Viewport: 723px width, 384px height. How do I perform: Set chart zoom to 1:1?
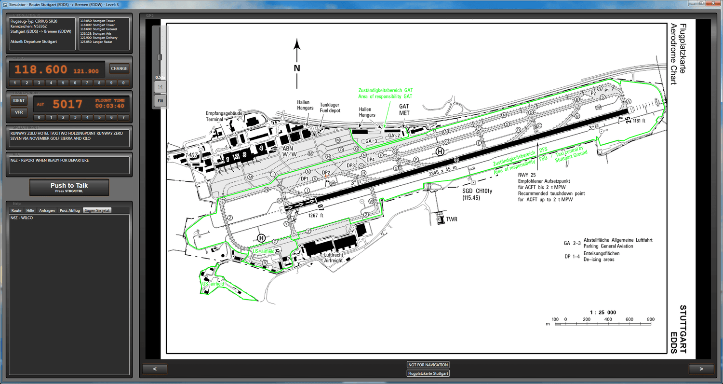click(160, 87)
